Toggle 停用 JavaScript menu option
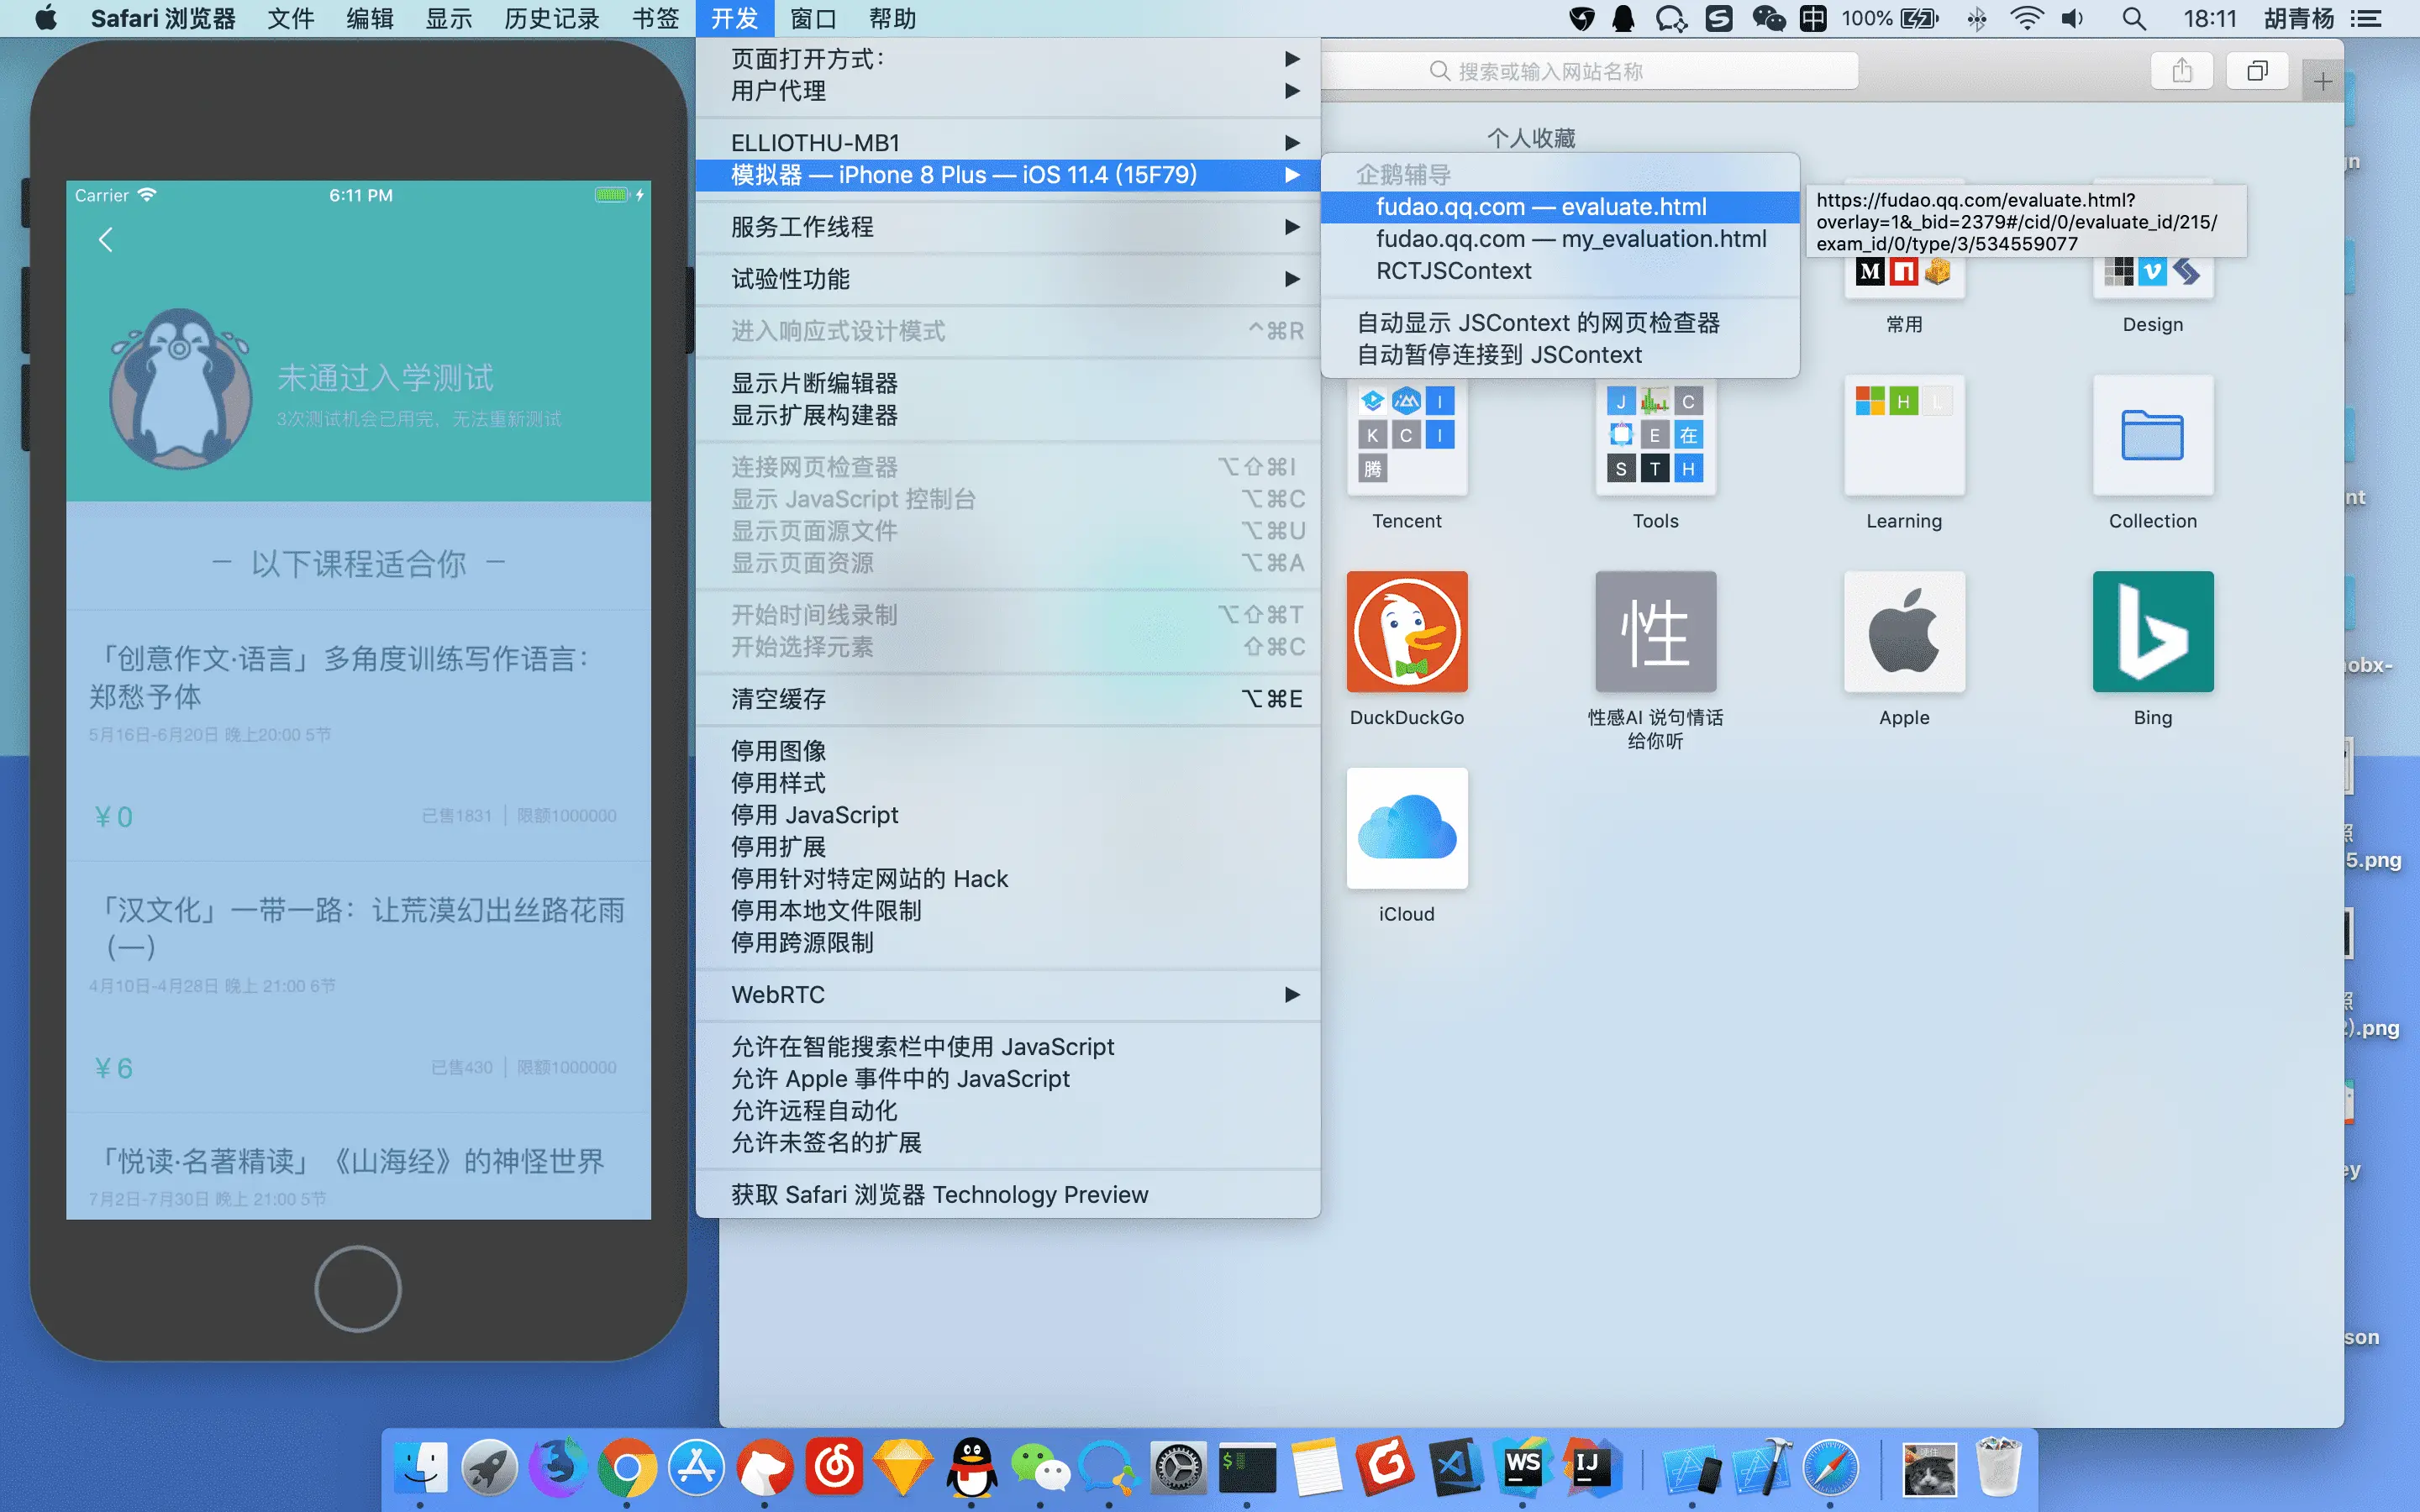 click(x=814, y=815)
